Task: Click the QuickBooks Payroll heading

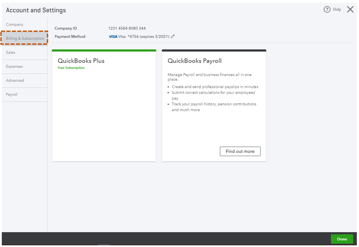Action: tap(195, 61)
